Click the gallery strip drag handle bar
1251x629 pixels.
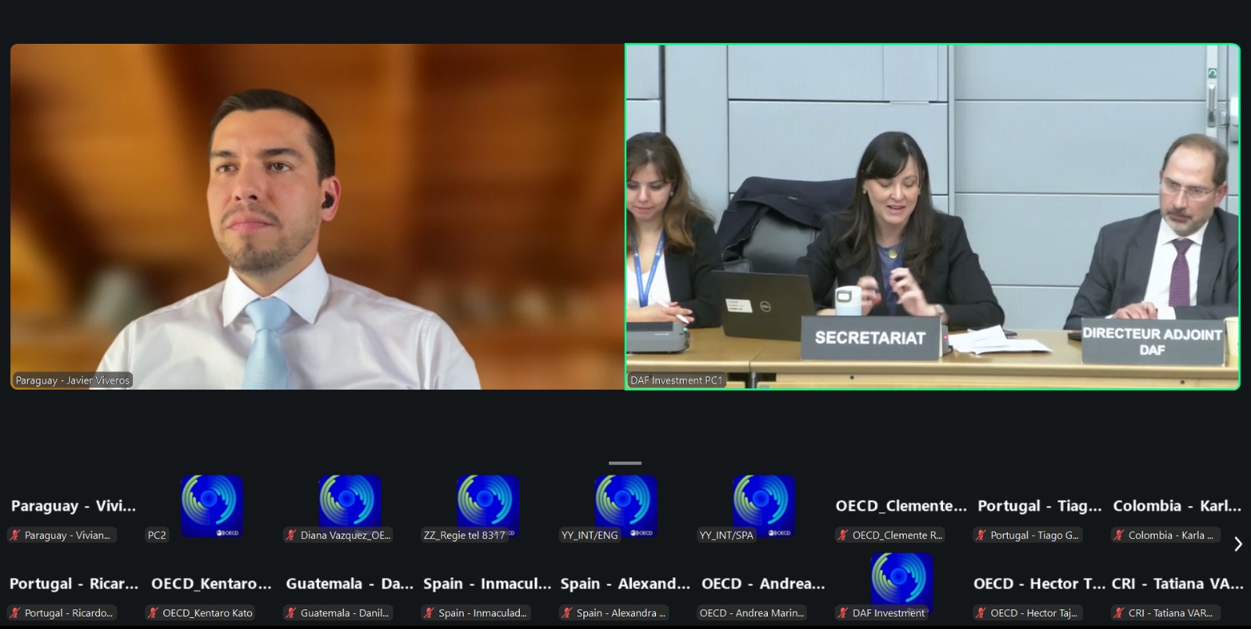coord(625,463)
